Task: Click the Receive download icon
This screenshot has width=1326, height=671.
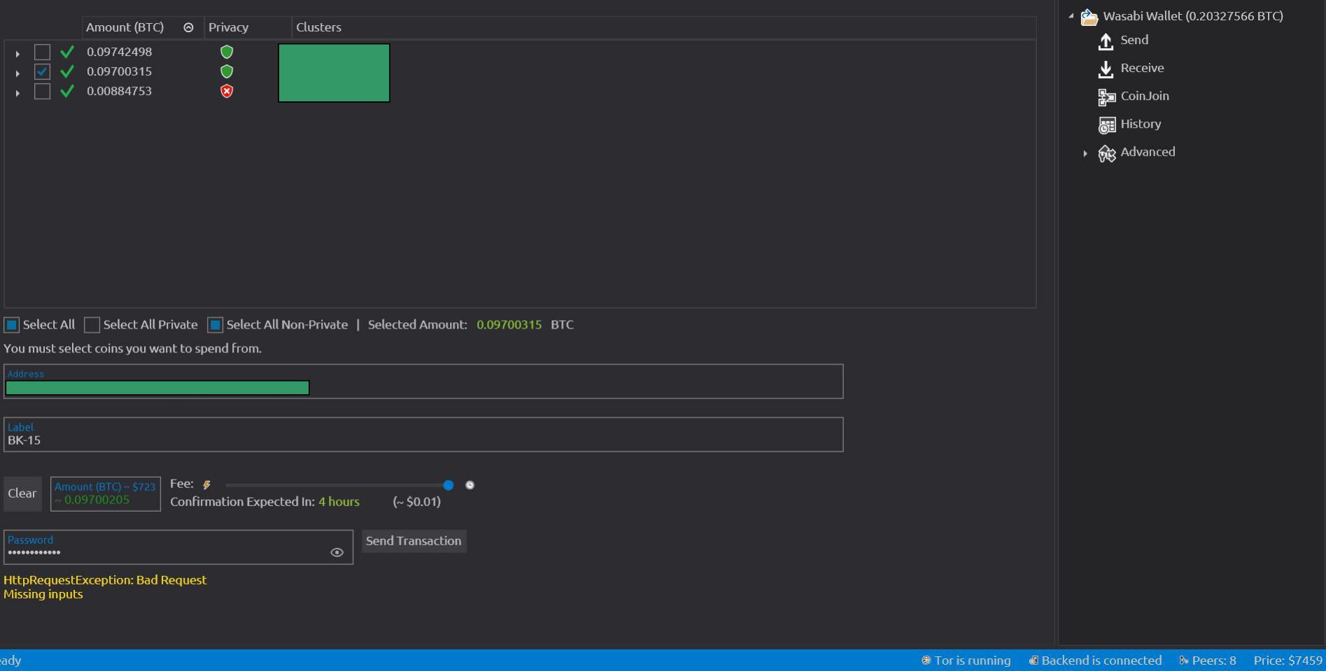Action: pos(1106,69)
